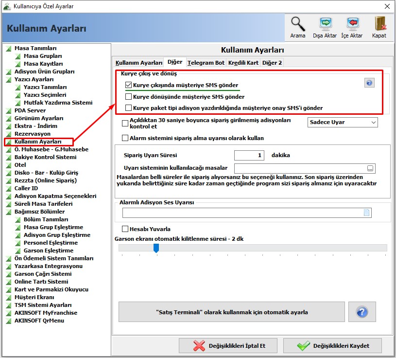Select Yazıcı Seçimleri tree item
This screenshot has width=396, height=358.
(x=45, y=95)
